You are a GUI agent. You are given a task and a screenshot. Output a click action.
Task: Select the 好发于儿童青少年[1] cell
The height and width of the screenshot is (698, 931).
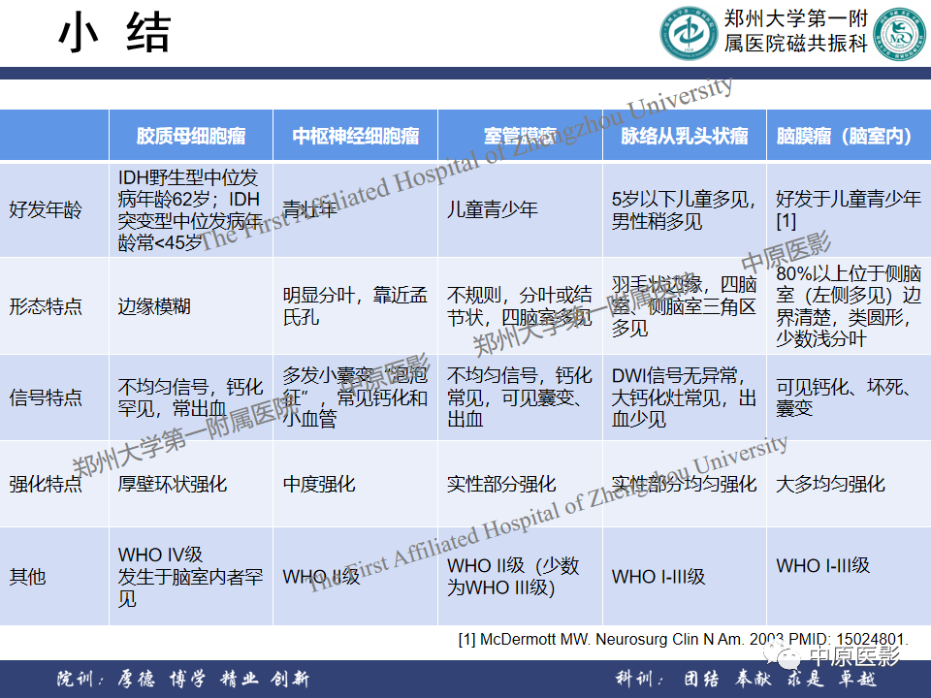tap(849, 209)
